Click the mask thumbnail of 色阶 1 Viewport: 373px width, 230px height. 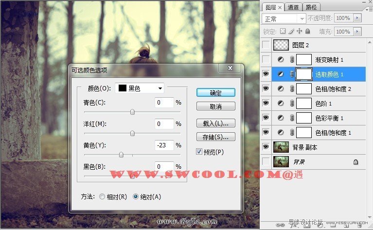pyautogui.click(x=304, y=103)
